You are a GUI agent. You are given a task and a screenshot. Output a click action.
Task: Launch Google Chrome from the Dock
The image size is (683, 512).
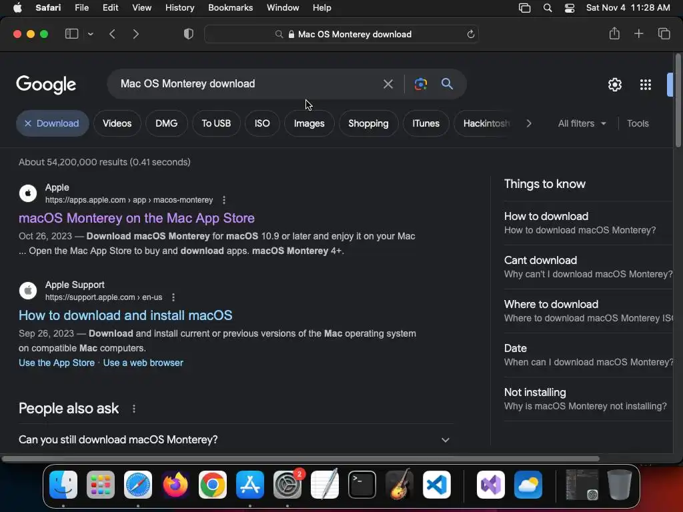(x=213, y=485)
